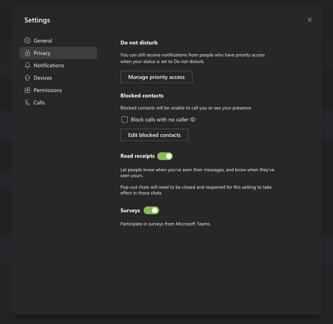Disable the Surveys toggle switch

tap(151, 210)
